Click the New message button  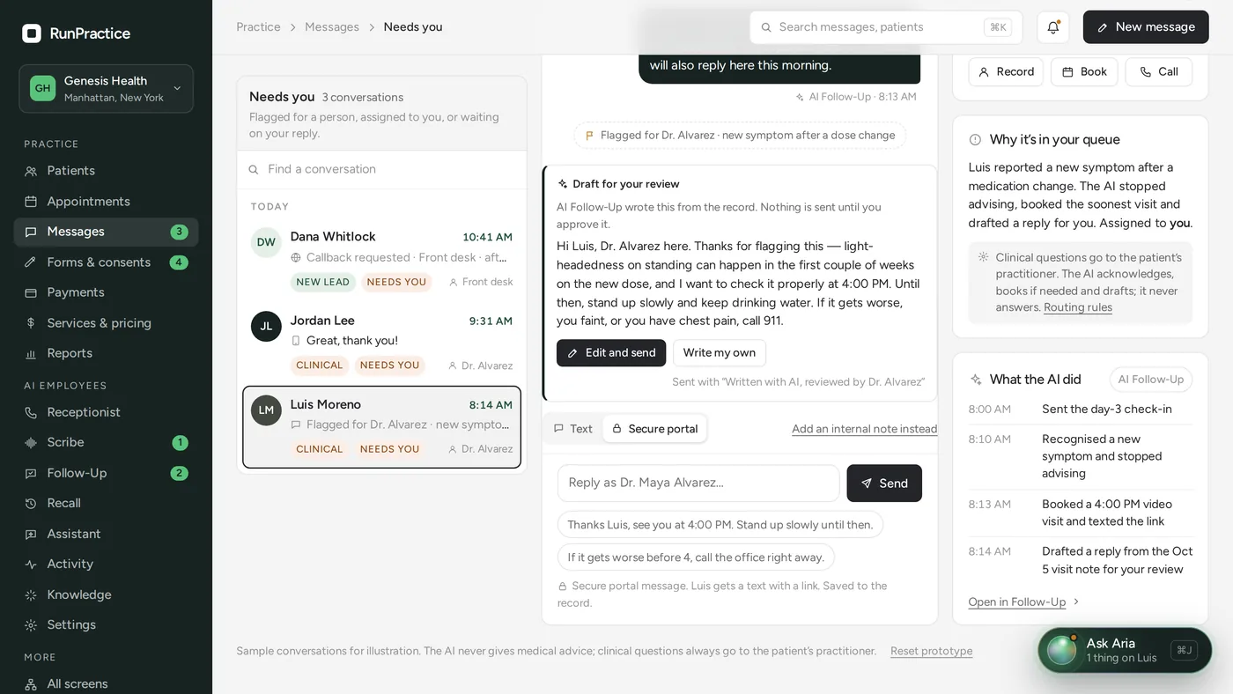(x=1146, y=27)
